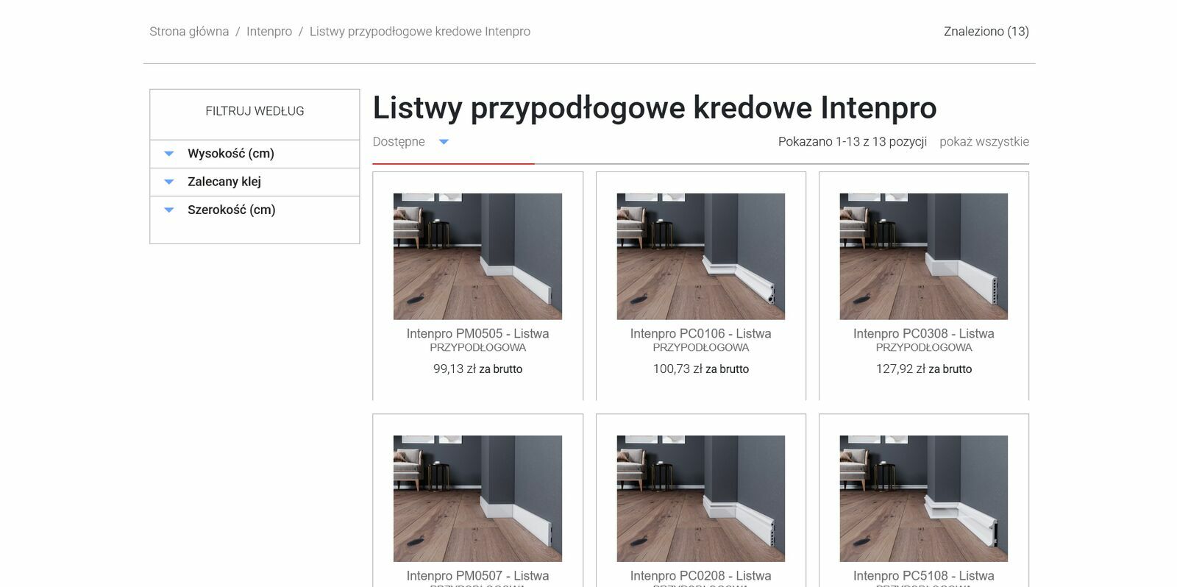Click 'Intenpro PM0505 - Listwa' title
1177x587 pixels.
(x=477, y=334)
